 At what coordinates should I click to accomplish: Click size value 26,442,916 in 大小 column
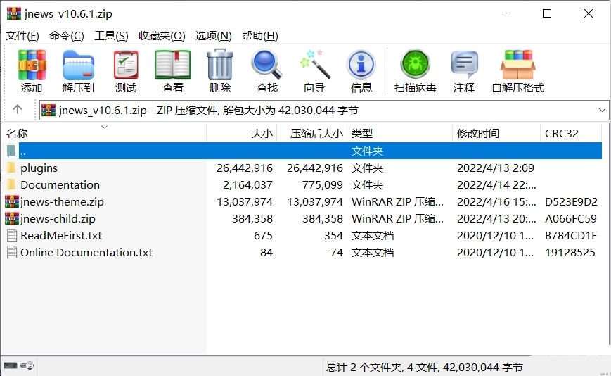tap(245, 168)
